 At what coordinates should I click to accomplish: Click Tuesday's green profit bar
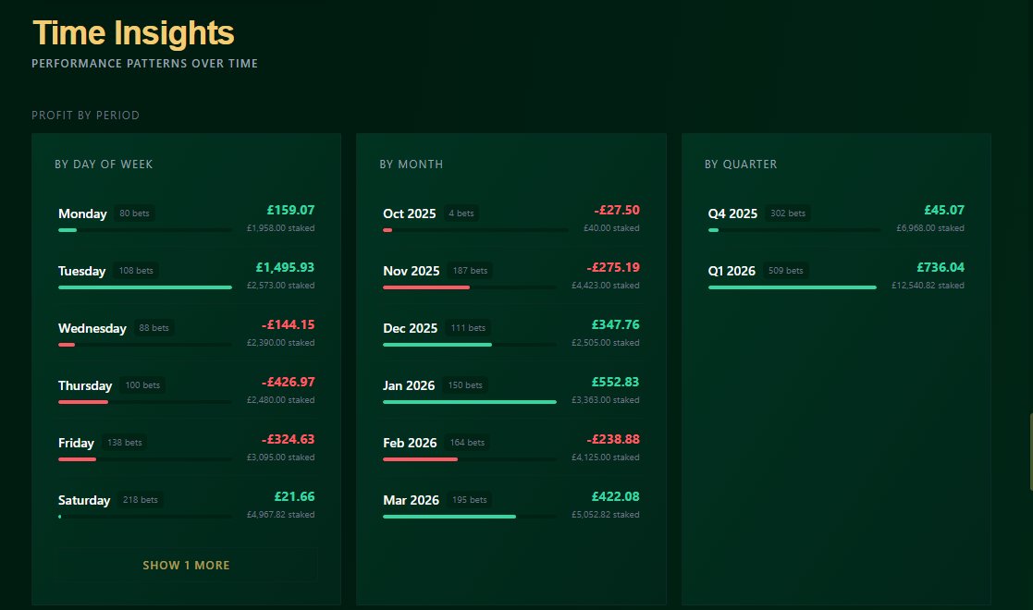click(145, 287)
